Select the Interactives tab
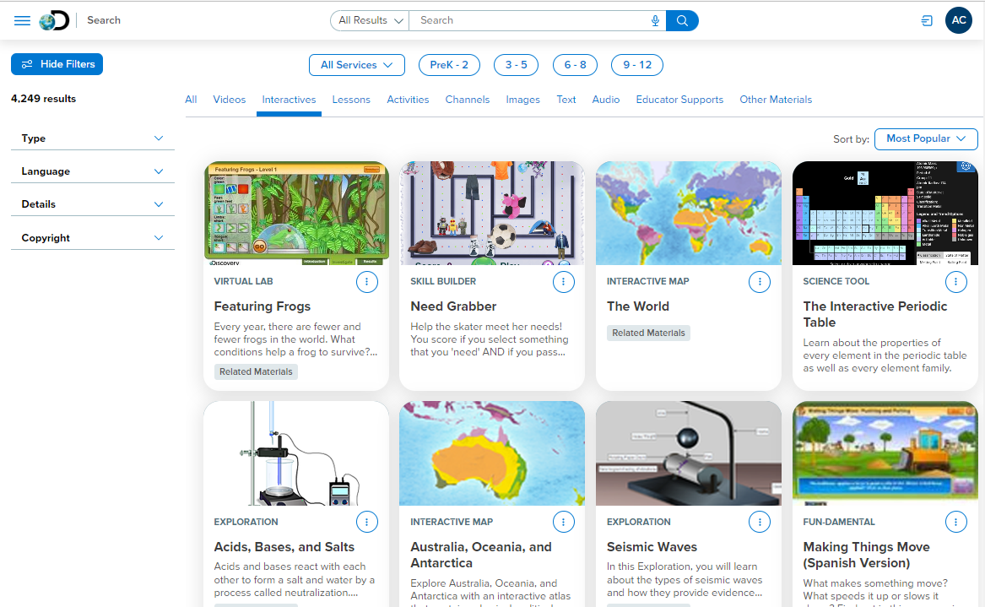Viewport: 985px width, 607px height. (x=289, y=100)
